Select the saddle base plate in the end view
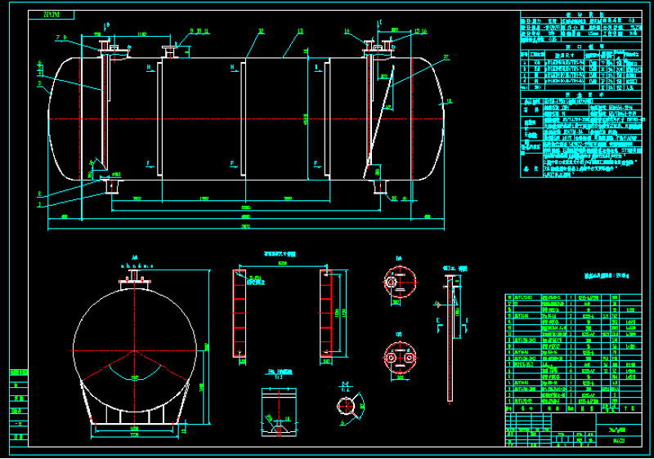The width and height of the screenshot is (654, 459). [x=135, y=422]
